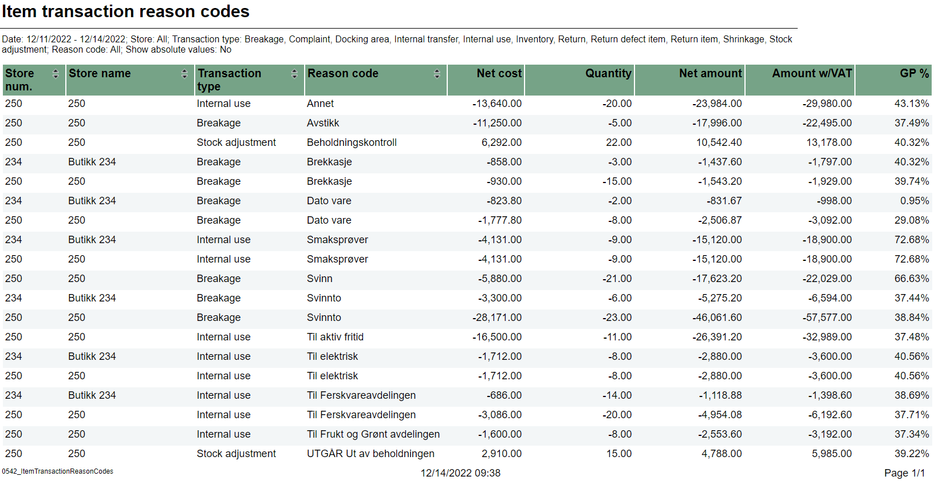Click the Avstikk reason code cell
The height and width of the screenshot is (492, 950).
323,123
